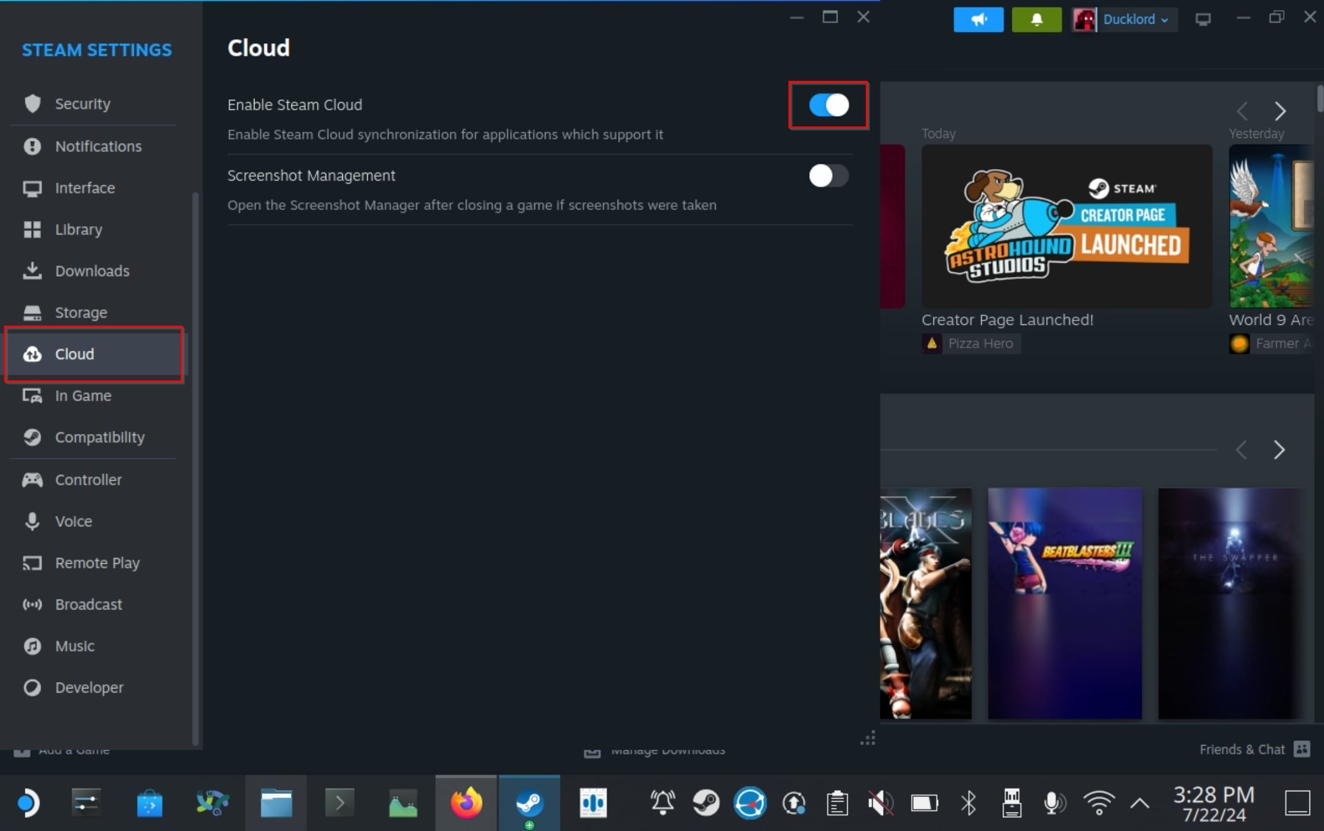Screen dimensions: 1324x831
Task: Open the green notifications bell
Action: (1037, 20)
